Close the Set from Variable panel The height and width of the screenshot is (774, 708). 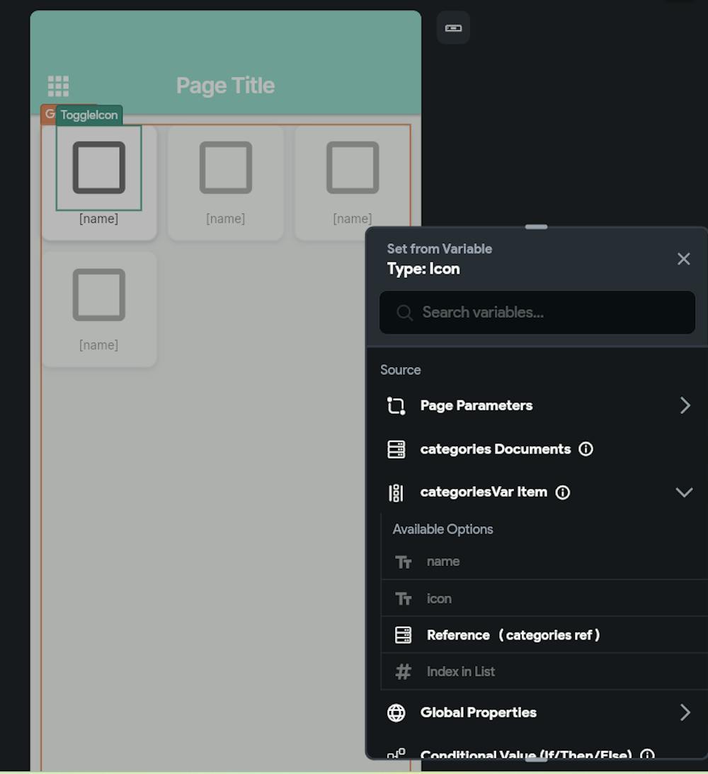(x=683, y=259)
